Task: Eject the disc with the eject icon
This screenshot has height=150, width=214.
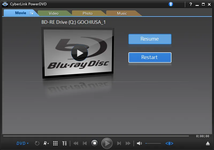Action: (208, 143)
